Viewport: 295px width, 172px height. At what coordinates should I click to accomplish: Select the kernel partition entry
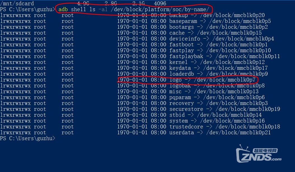(x=217, y=62)
